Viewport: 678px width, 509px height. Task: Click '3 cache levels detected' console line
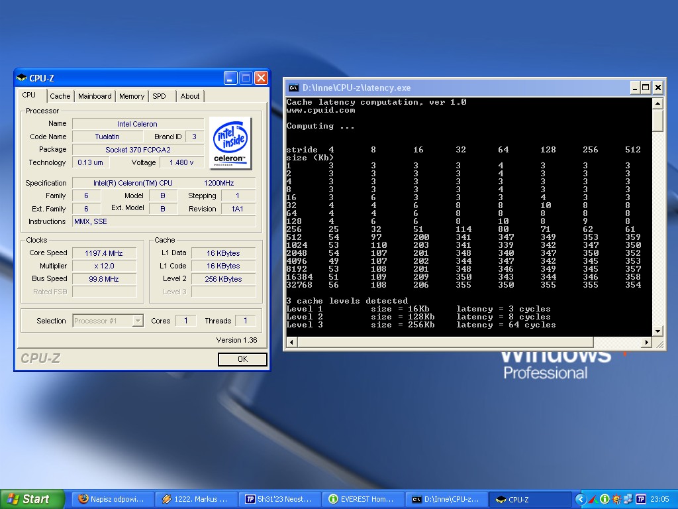pyautogui.click(x=347, y=301)
